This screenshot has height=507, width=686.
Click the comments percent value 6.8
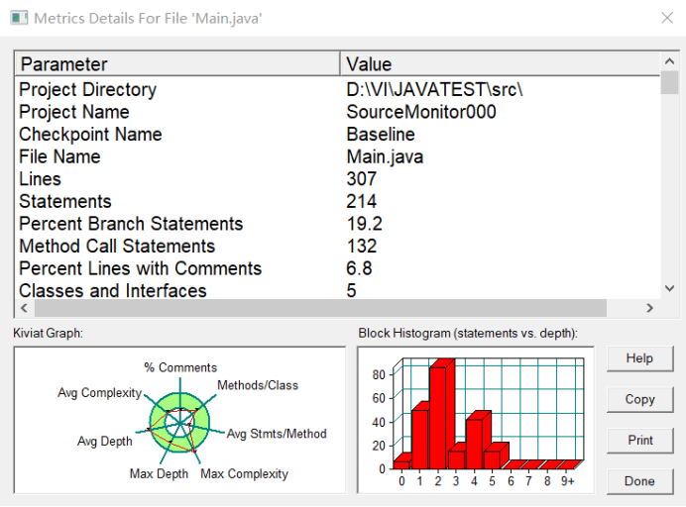click(359, 268)
